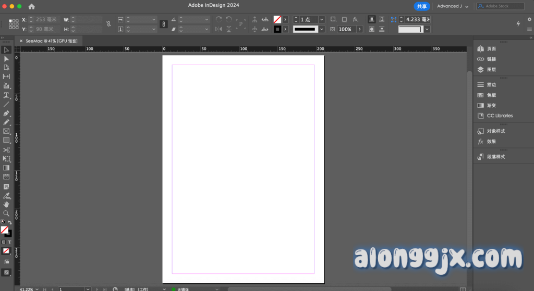534x291 pixels.
Task: Open the stroke style line dropdown
Action: point(321,29)
